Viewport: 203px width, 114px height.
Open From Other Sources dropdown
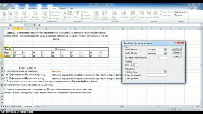(x=24, y=16)
